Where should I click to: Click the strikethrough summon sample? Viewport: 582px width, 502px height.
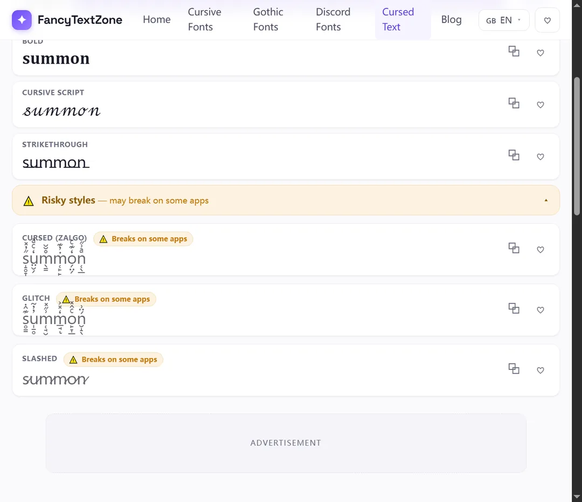[x=56, y=163]
